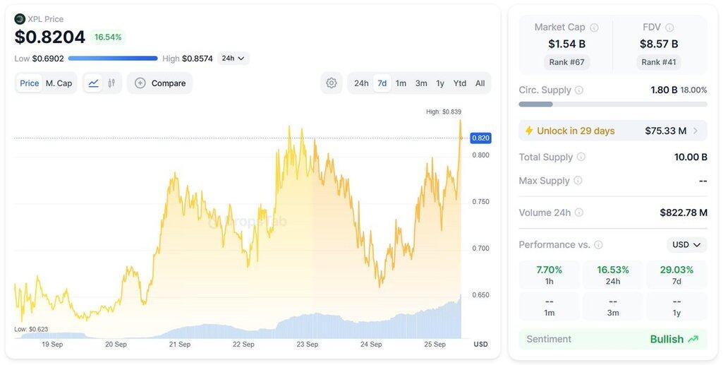Select the All chart timeframe tab
The width and height of the screenshot is (728, 365).
480,83
